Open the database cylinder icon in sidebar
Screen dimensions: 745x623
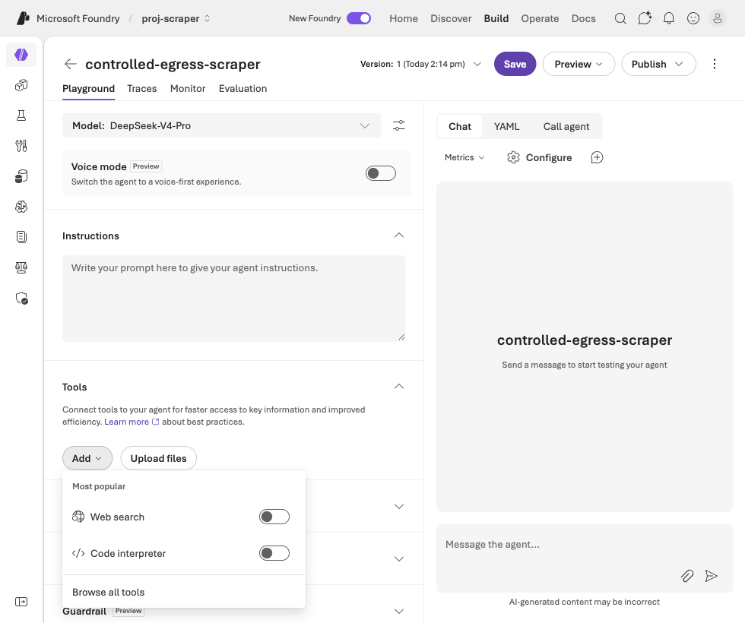pos(21,176)
